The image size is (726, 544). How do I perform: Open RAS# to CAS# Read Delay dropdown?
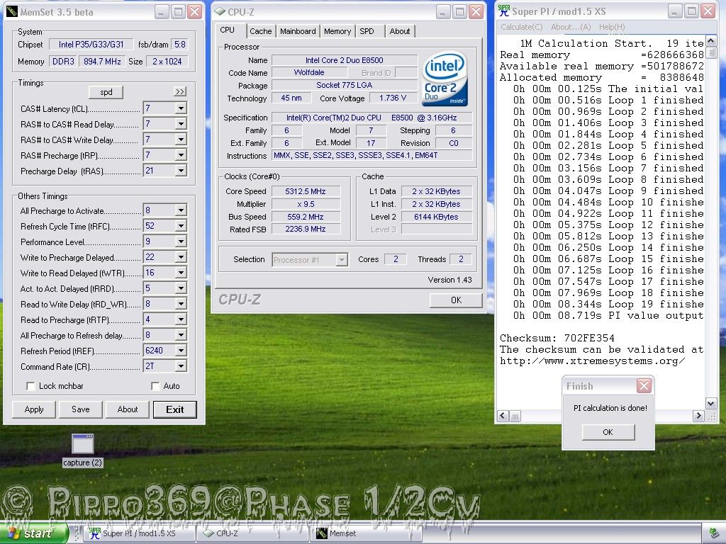[x=181, y=124]
